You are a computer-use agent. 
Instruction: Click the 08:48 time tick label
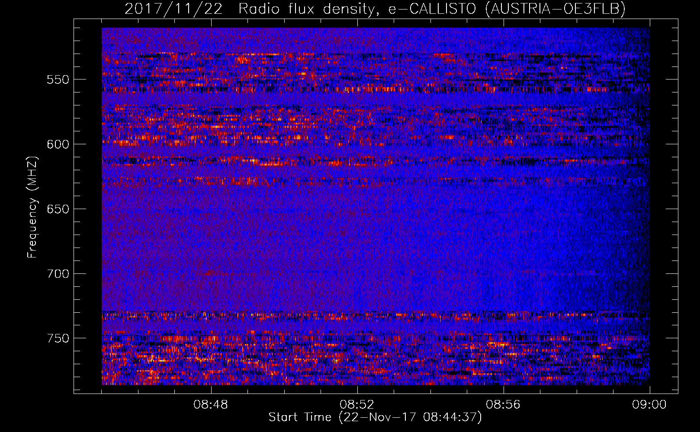coord(211,405)
